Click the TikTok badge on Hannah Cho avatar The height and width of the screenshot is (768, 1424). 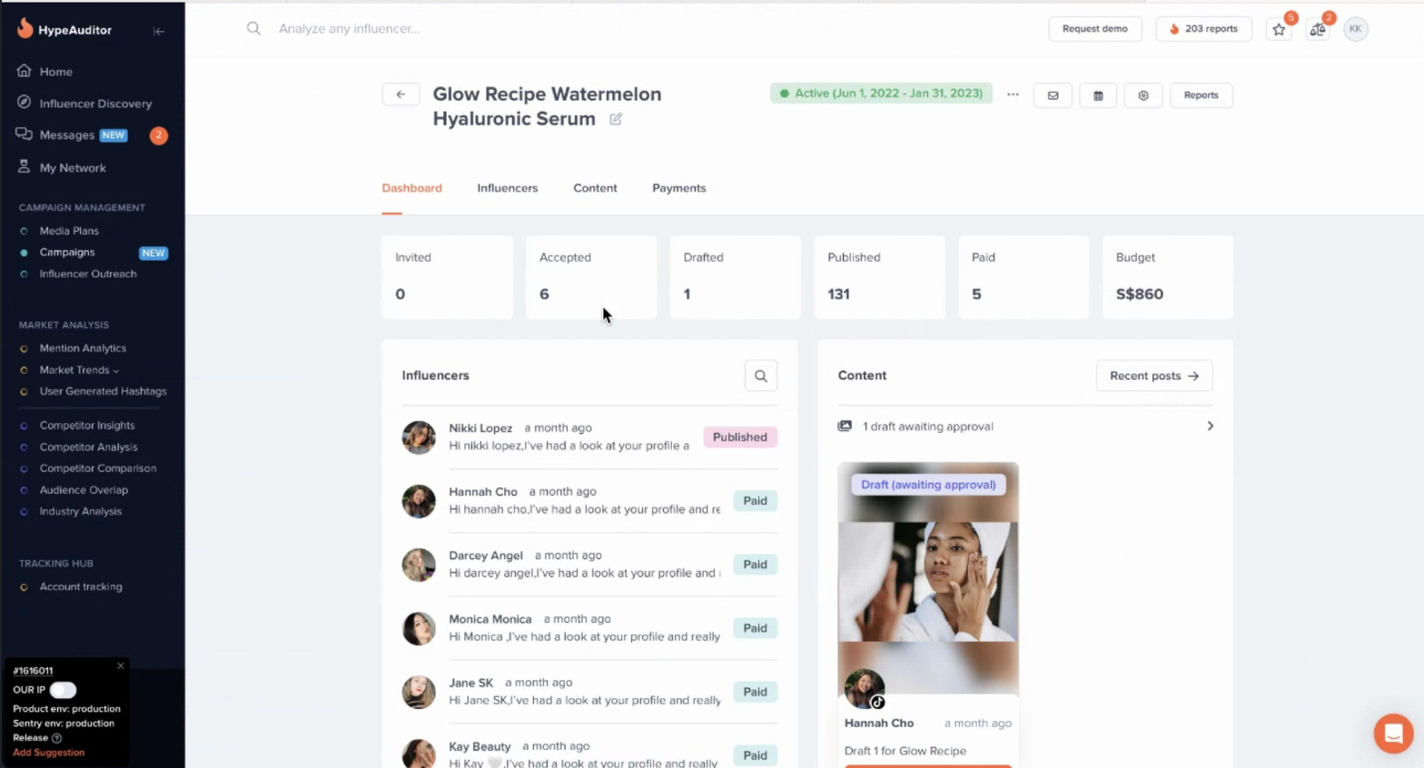click(877, 702)
